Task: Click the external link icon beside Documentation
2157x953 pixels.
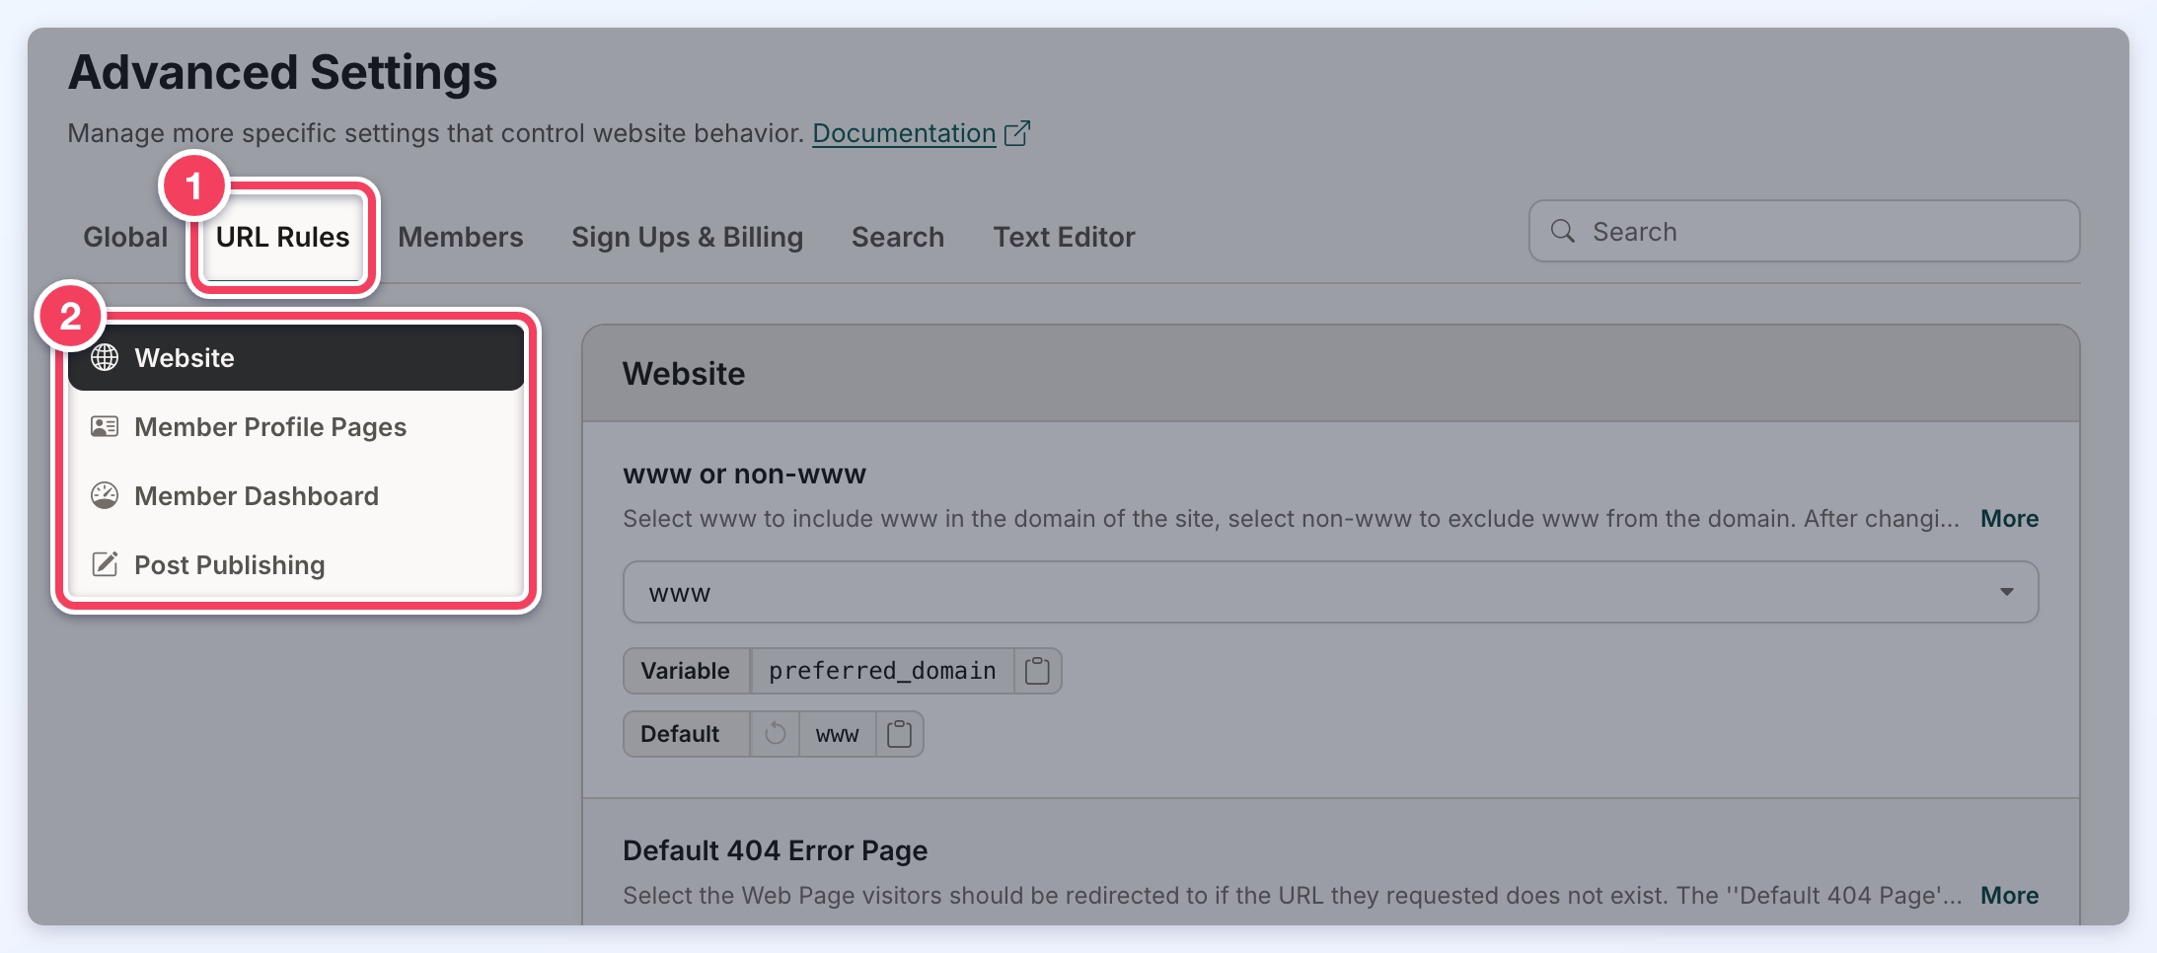Action: tap(1017, 133)
